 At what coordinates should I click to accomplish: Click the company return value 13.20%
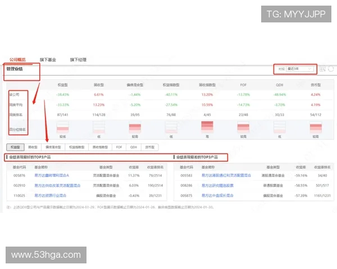tap(207, 95)
